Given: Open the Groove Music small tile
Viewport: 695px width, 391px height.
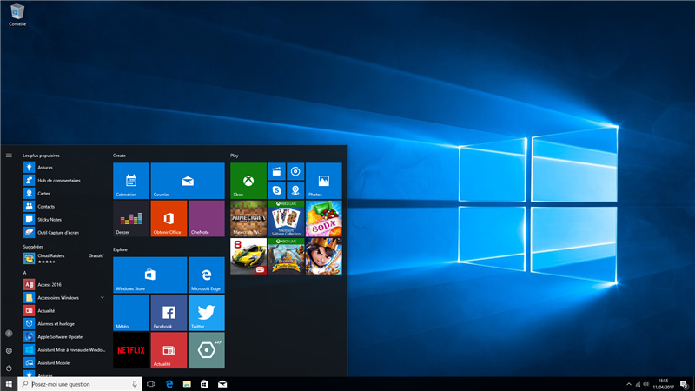Looking at the screenshot, I should 295,171.
